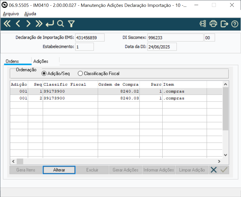Click the Ordem de Compra column header
This screenshot has width=241, height=197.
119,84
